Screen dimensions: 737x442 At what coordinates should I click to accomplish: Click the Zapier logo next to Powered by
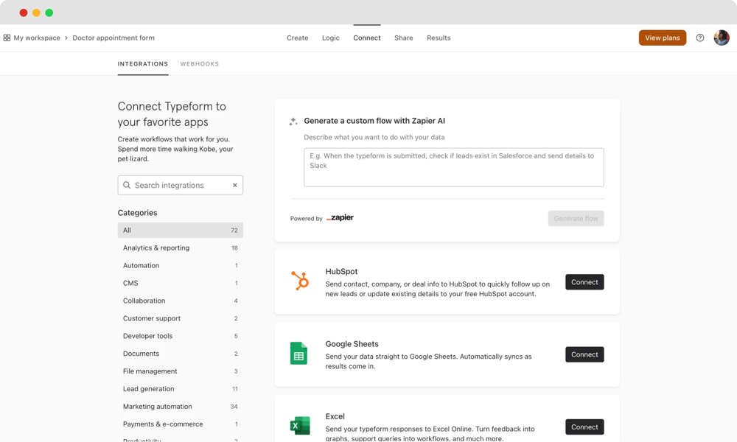[340, 217]
